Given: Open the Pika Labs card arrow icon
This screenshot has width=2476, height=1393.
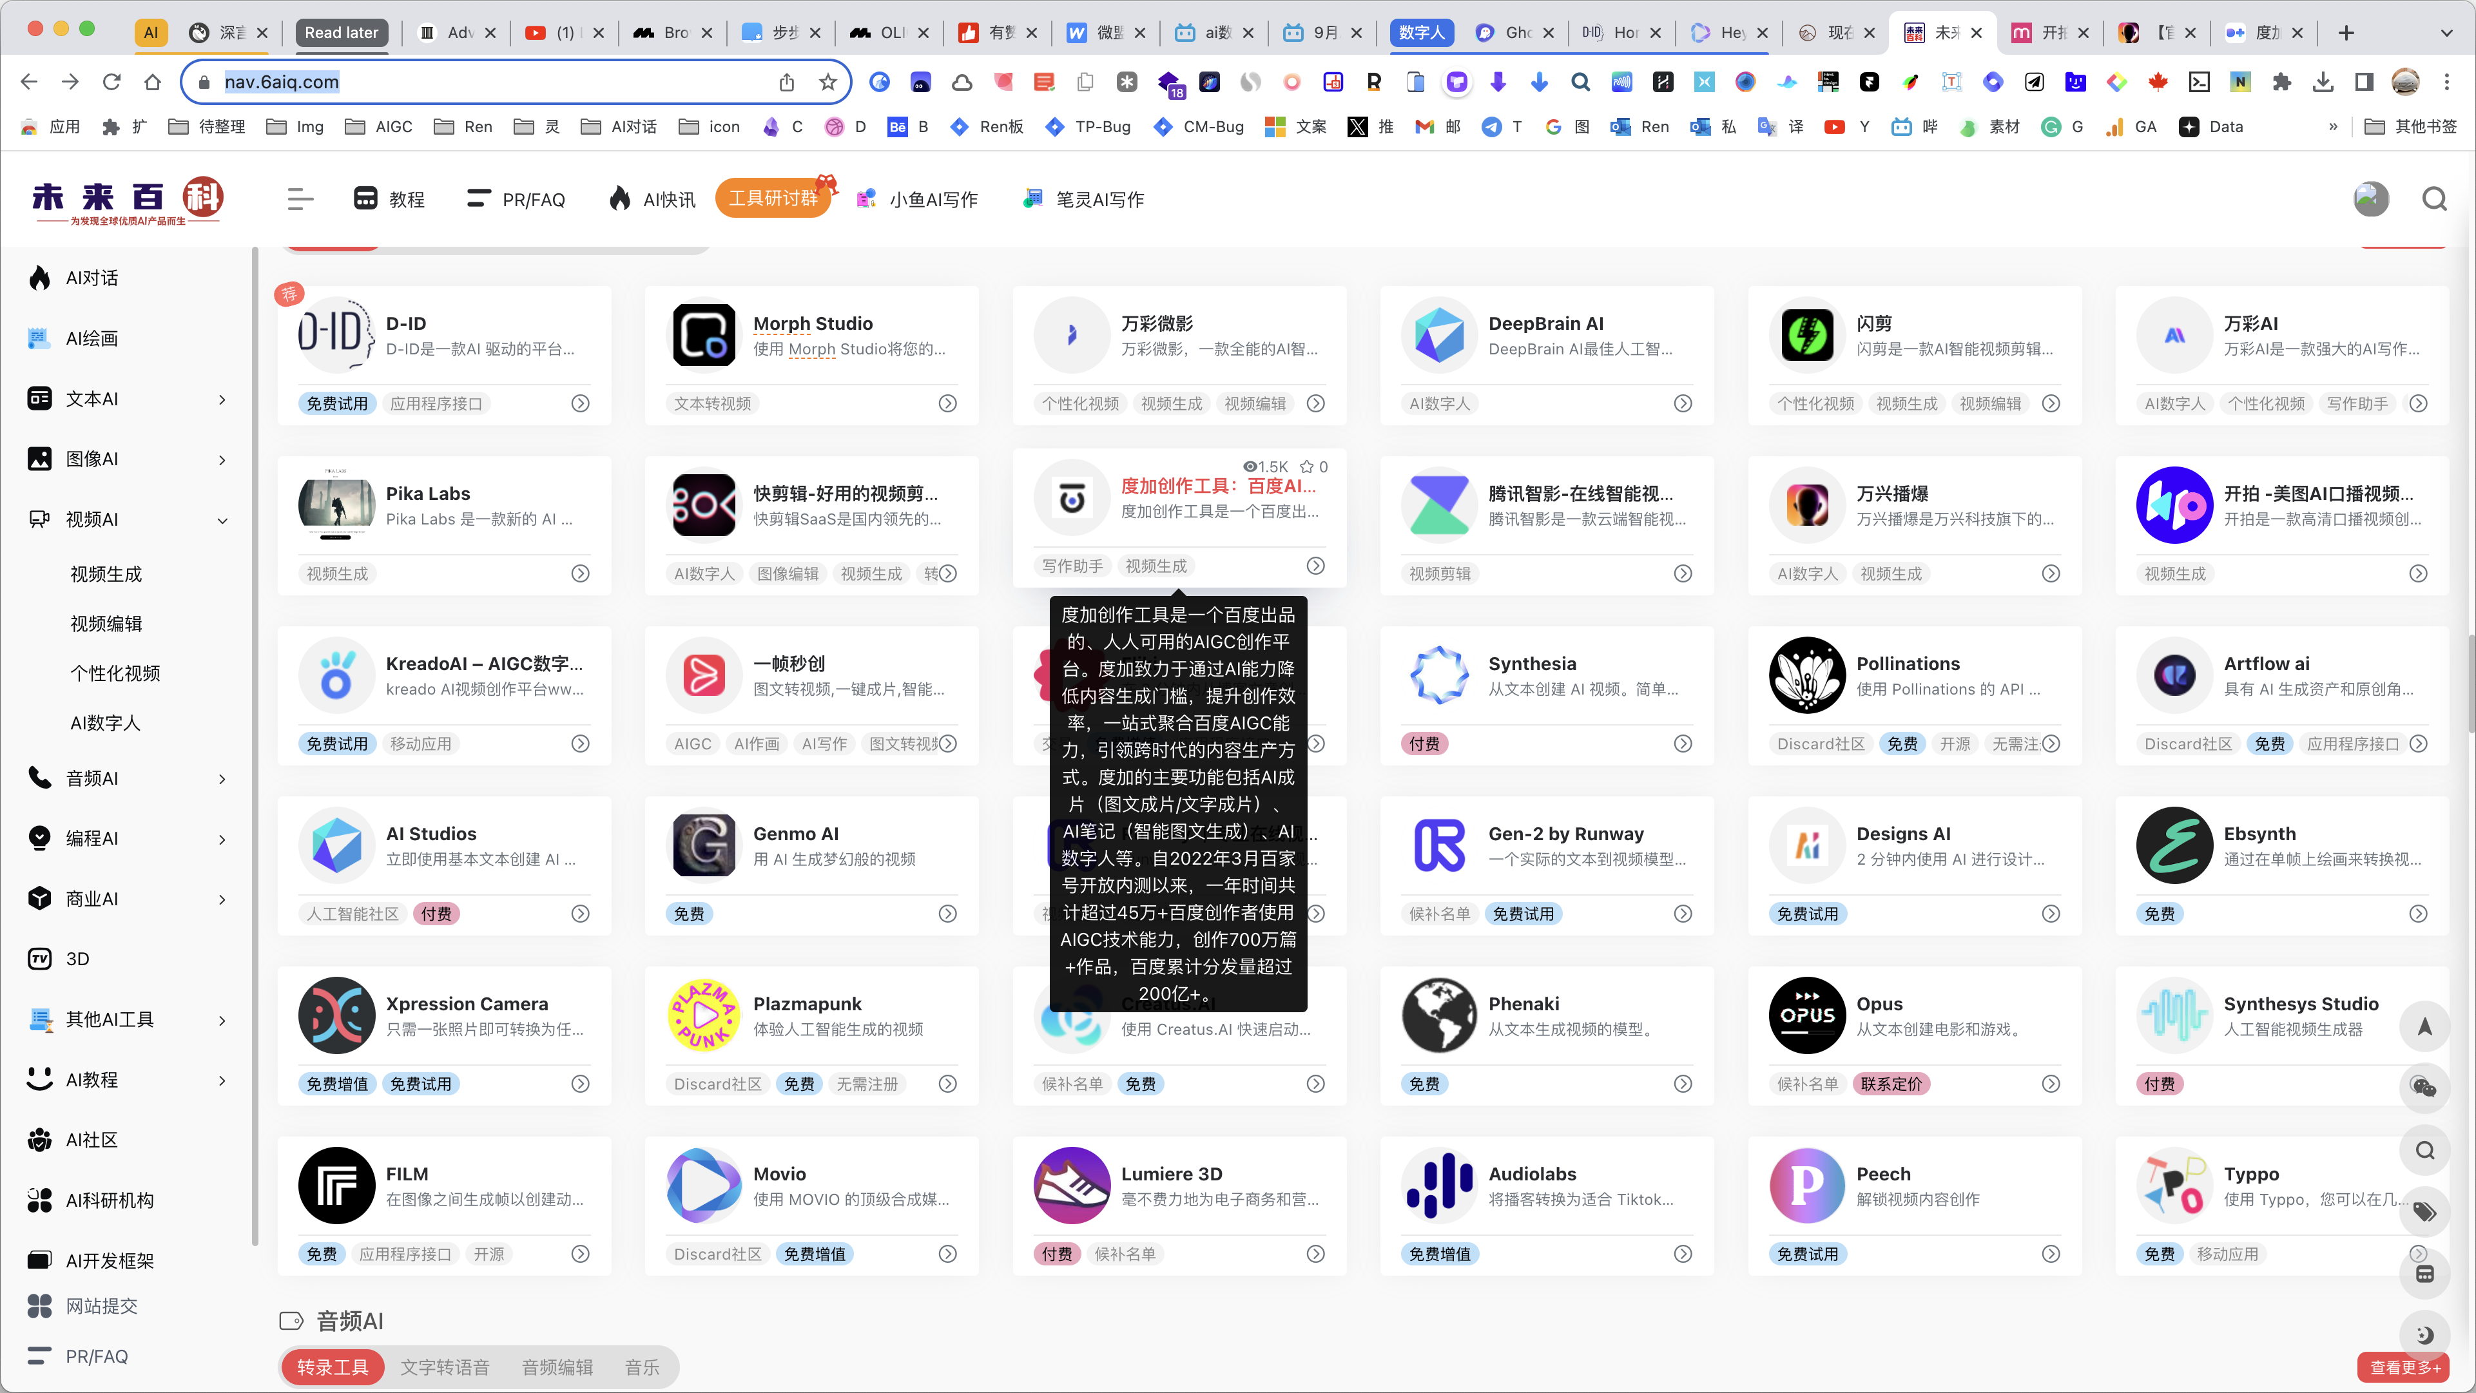Looking at the screenshot, I should tap(579, 573).
